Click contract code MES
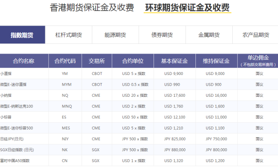Screen dimensions: 278x167 point(66,128)
